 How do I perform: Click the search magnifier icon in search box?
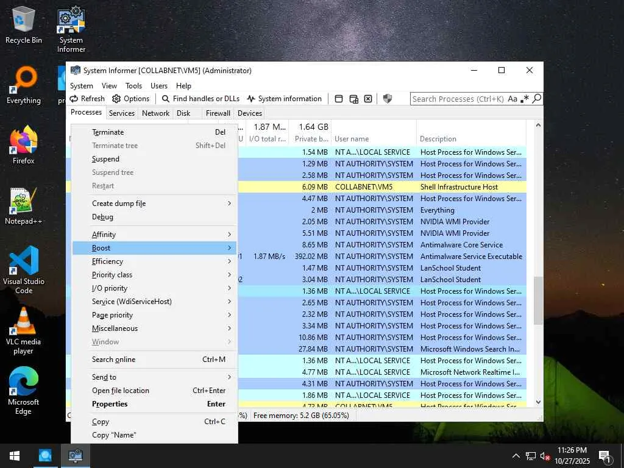pos(536,98)
